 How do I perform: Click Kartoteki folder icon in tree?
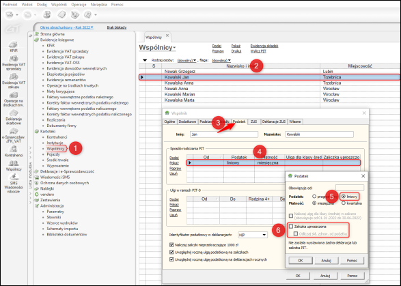37,131
